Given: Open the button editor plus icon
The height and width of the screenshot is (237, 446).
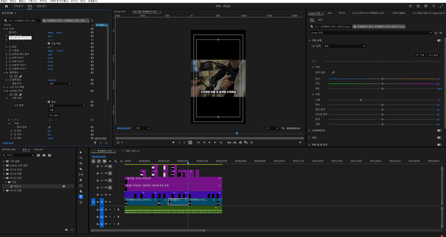Looking at the screenshot, I should coord(300,143).
